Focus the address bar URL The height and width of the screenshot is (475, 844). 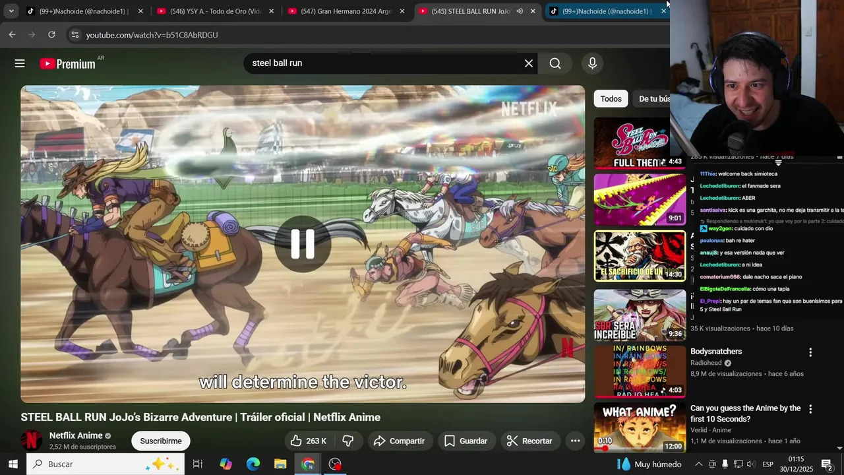pos(152,34)
